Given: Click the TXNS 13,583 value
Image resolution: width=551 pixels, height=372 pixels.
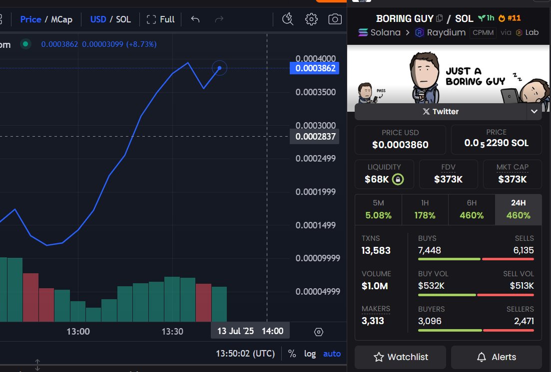Looking at the screenshot, I should coord(376,250).
